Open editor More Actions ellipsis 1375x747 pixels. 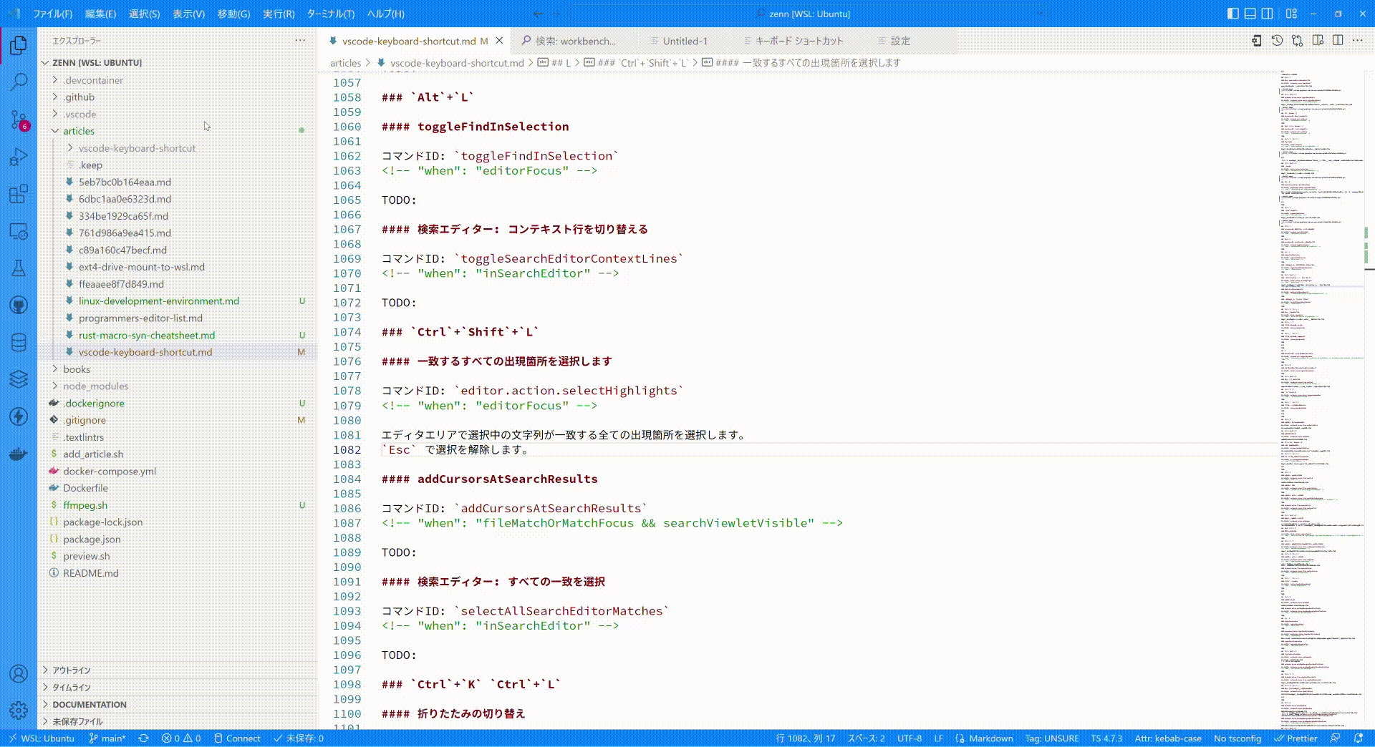pyautogui.click(x=1358, y=41)
